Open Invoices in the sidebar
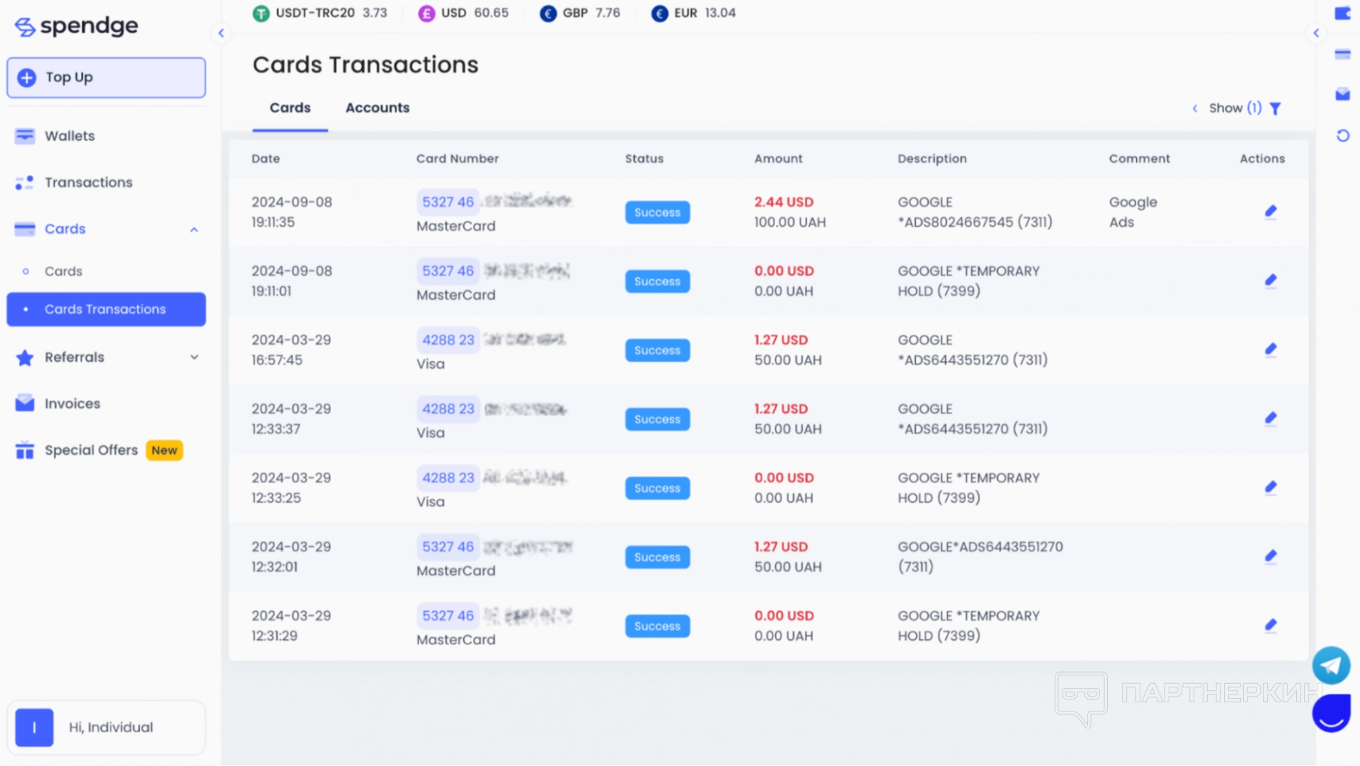 pos(72,404)
